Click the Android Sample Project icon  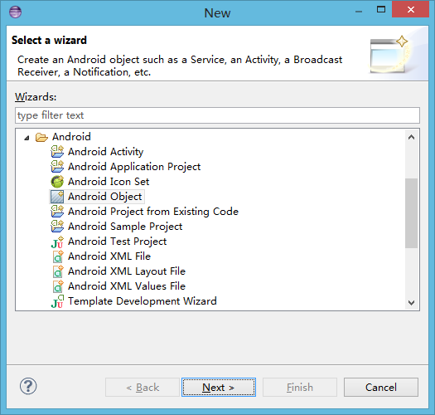point(57,227)
